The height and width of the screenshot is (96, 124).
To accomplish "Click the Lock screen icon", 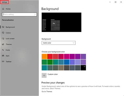I will tap(3, 38).
